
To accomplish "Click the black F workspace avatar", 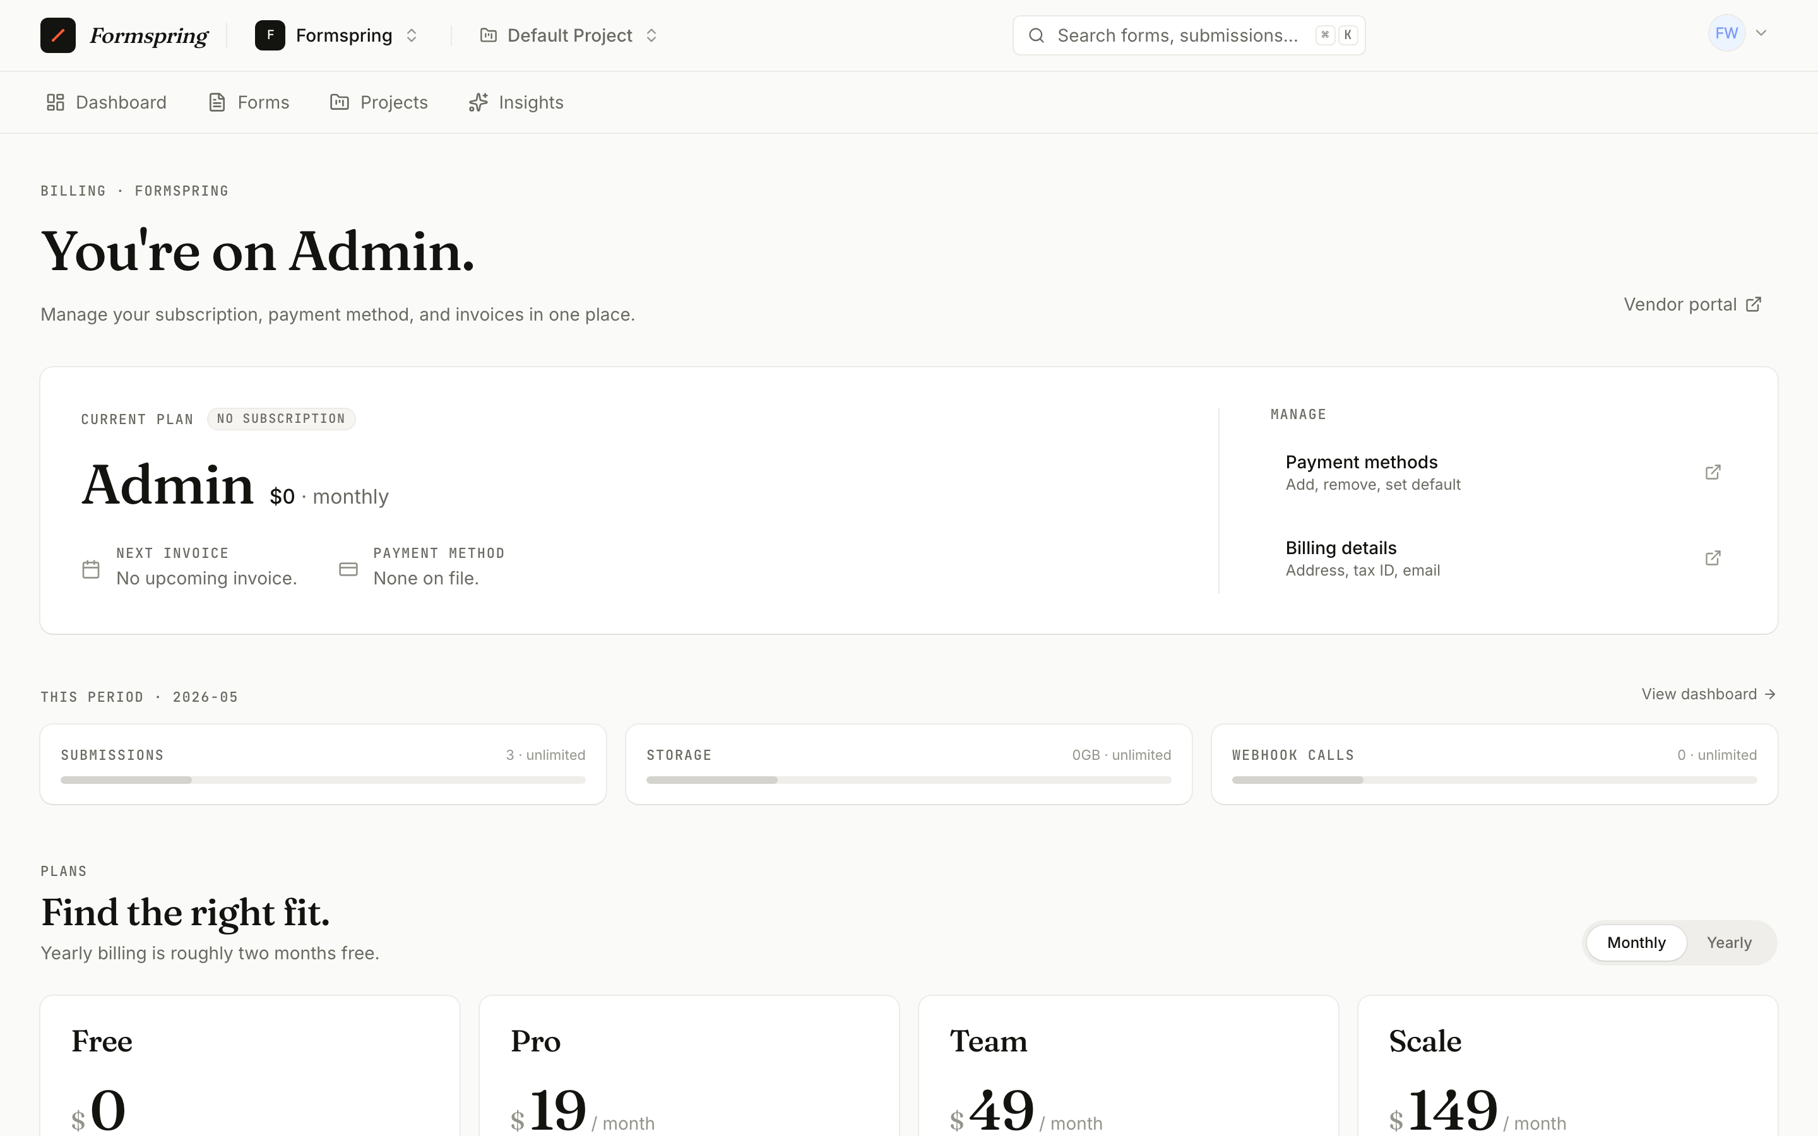I will click(270, 35).
